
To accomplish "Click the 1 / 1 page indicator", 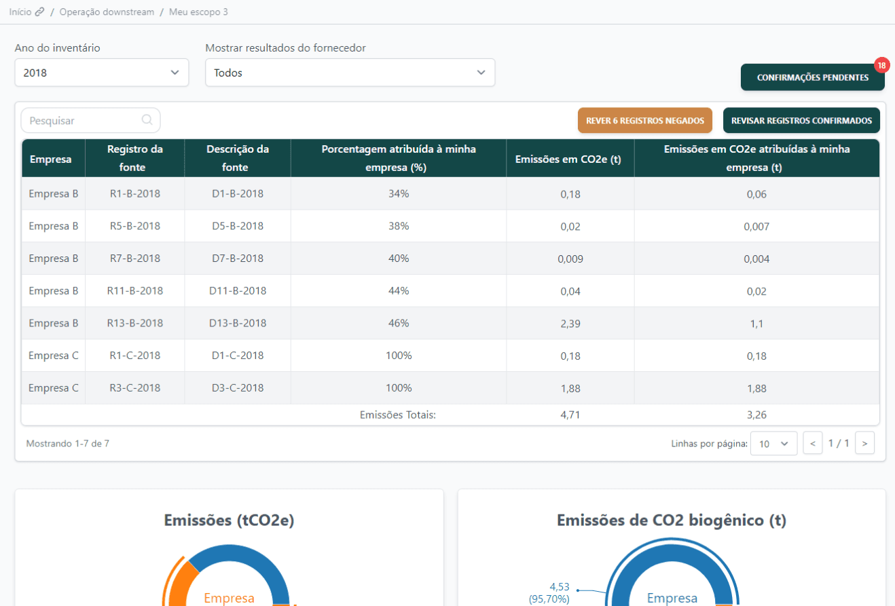I will (x=839, y=443).
